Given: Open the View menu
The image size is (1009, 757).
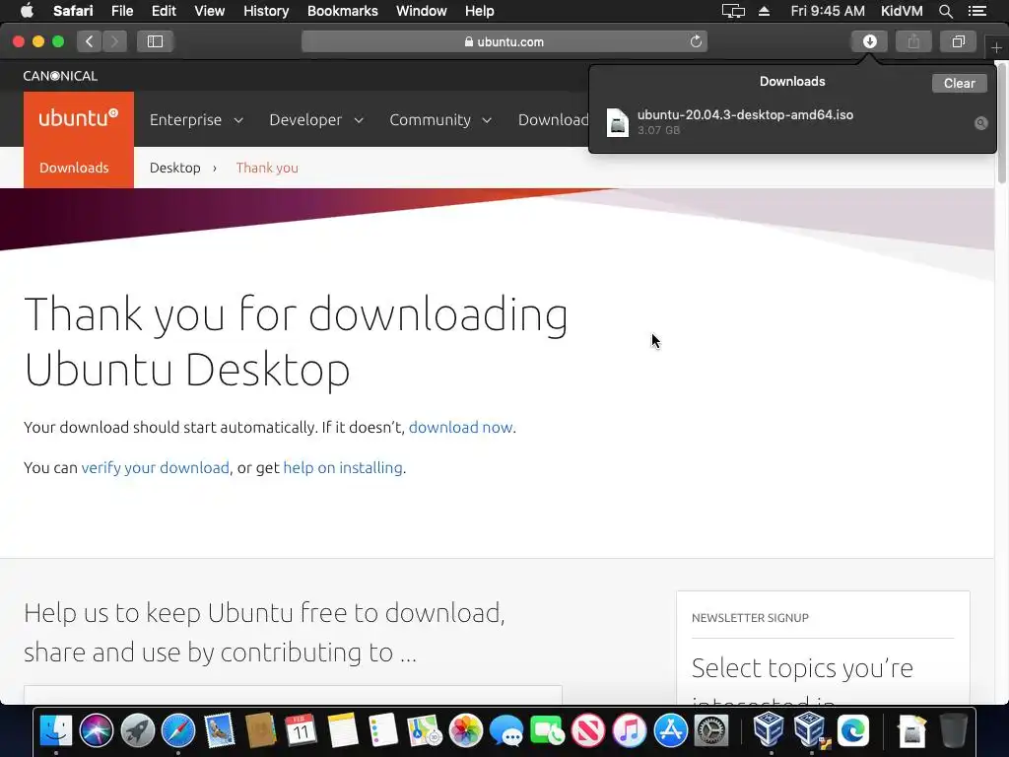Looking at the screenshot, I should [209, 11].
